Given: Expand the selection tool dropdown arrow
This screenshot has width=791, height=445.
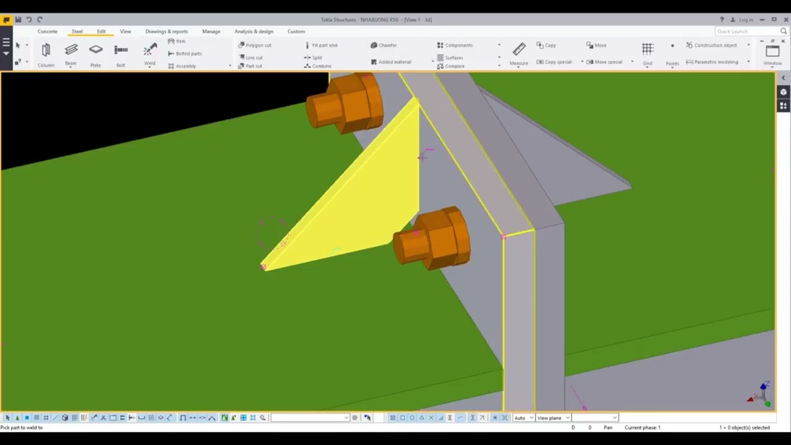Looking at the screenshot, I should tap(27, 45).
